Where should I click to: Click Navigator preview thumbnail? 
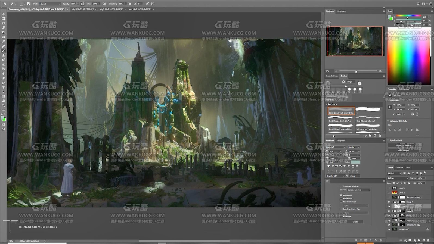tap(355, 41)
